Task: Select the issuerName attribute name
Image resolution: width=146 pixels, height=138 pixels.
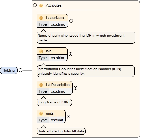Action: [x=55, y=18]
